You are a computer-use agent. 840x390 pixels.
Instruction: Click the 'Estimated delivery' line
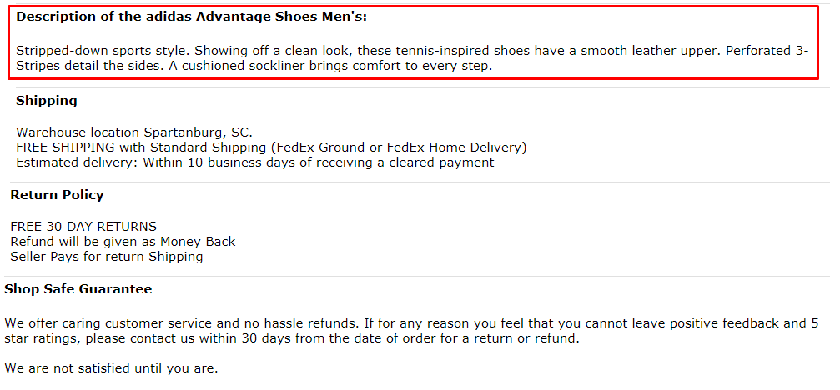click(x=255, y=162)
